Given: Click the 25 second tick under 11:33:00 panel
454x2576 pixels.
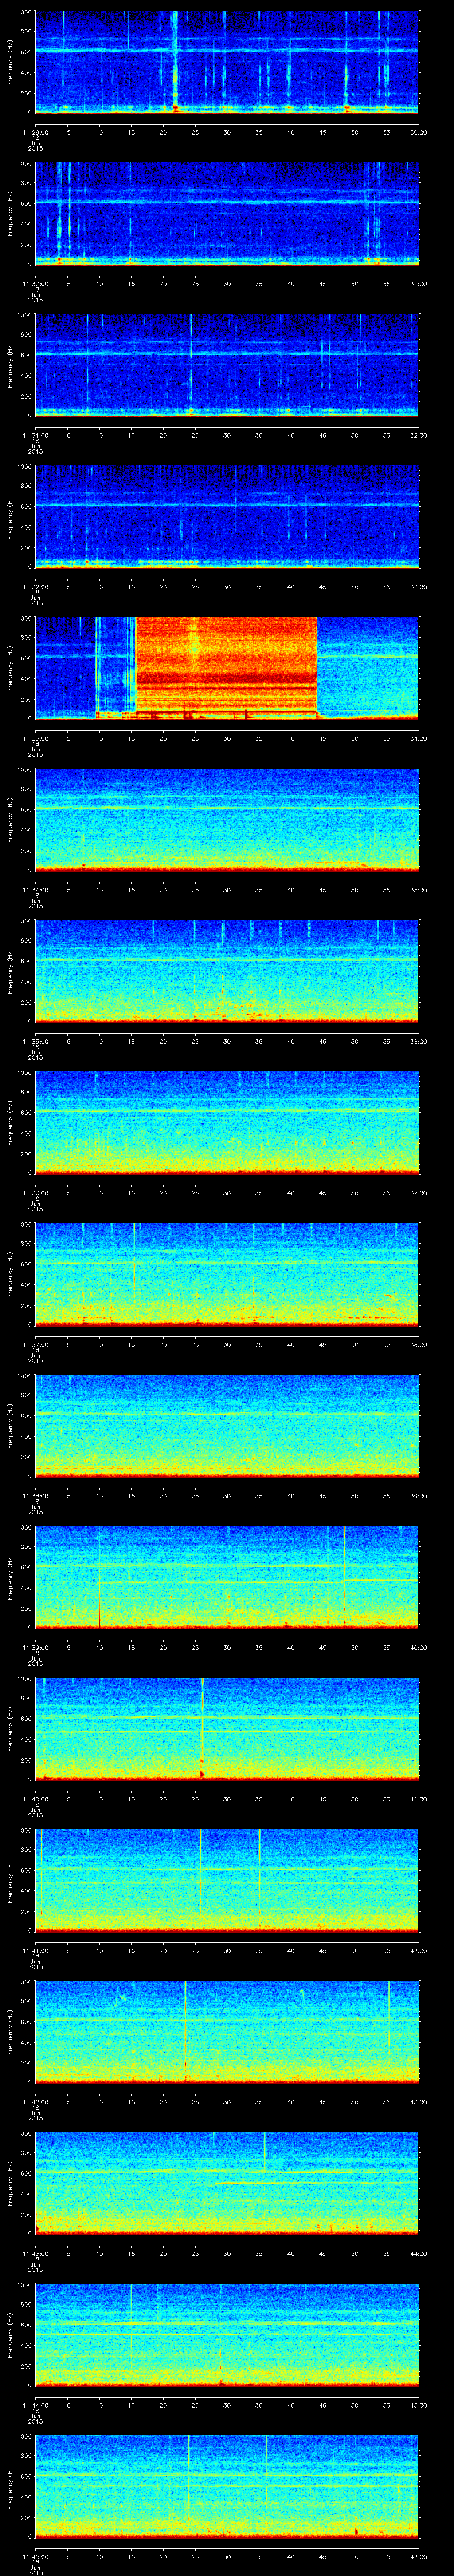Looking at the screenshot, I should (x=195, y=738).
